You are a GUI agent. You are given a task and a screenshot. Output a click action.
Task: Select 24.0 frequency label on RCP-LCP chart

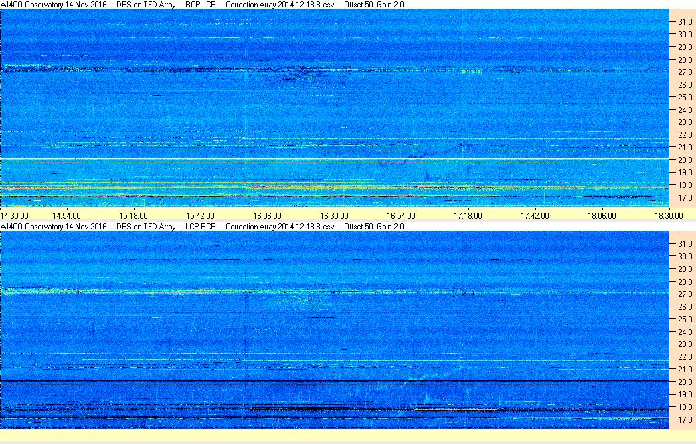coord(685,110)
